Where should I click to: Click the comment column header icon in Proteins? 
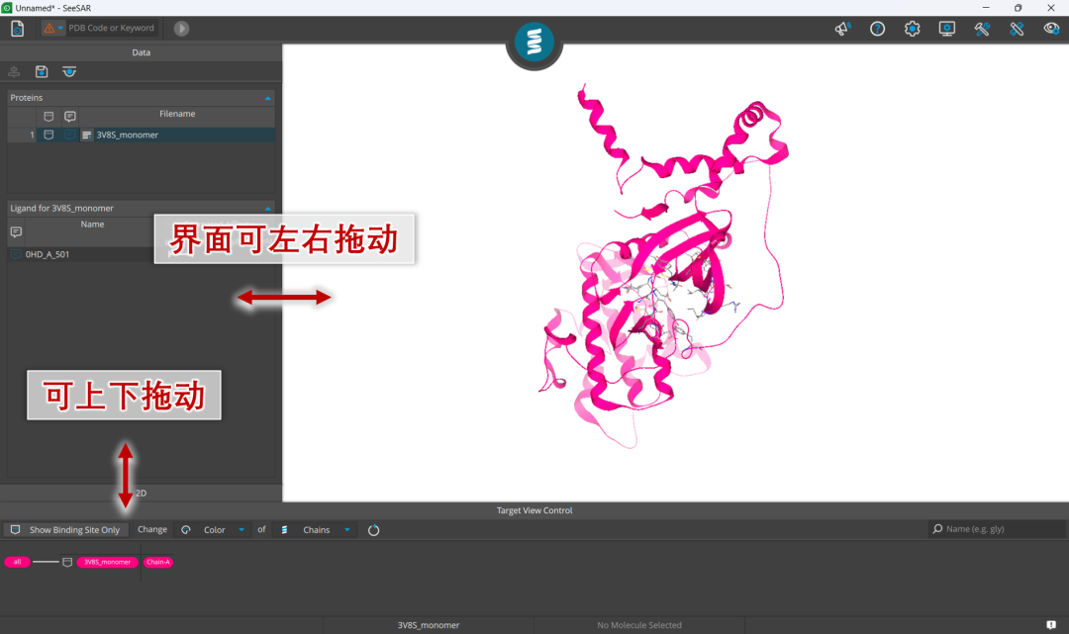pos(69,117)
